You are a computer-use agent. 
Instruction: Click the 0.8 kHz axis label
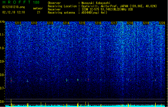[2, 75]
